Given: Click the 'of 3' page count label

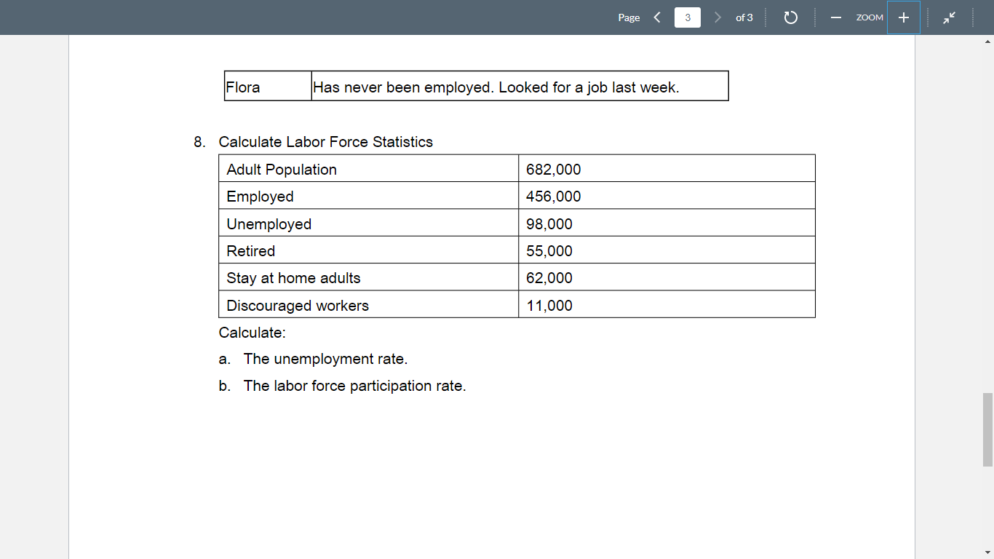Looking at the screenshot, I should click(x=744, y=17).
